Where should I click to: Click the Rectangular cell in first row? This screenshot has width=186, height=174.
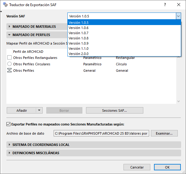tap(125, 58)
